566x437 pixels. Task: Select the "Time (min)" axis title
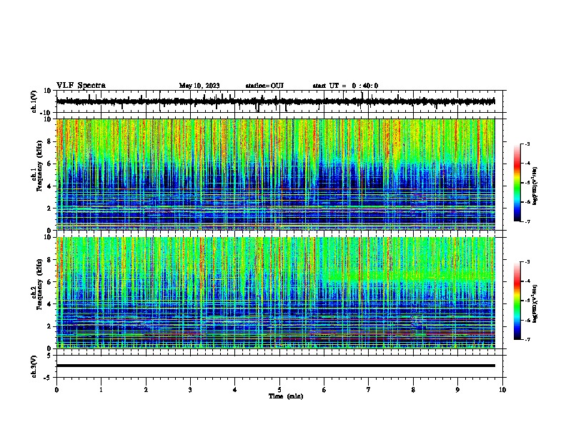(x=286, y=396)
